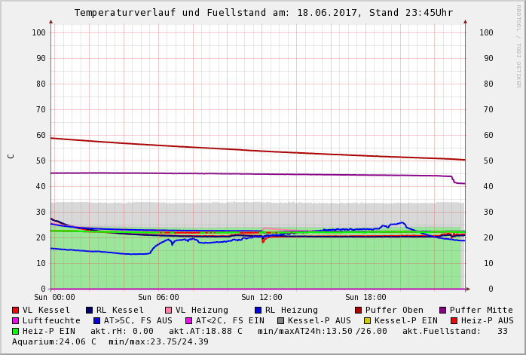Select the green Heiz-P EIN swatch
Image resolution: width=526 pixels, height=355 pixels.
15,332
